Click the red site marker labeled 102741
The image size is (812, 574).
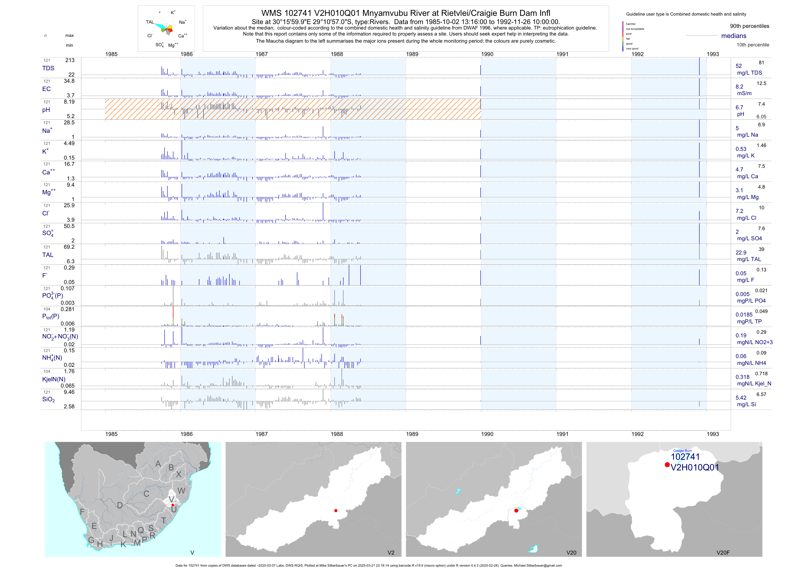pos(667,465)
